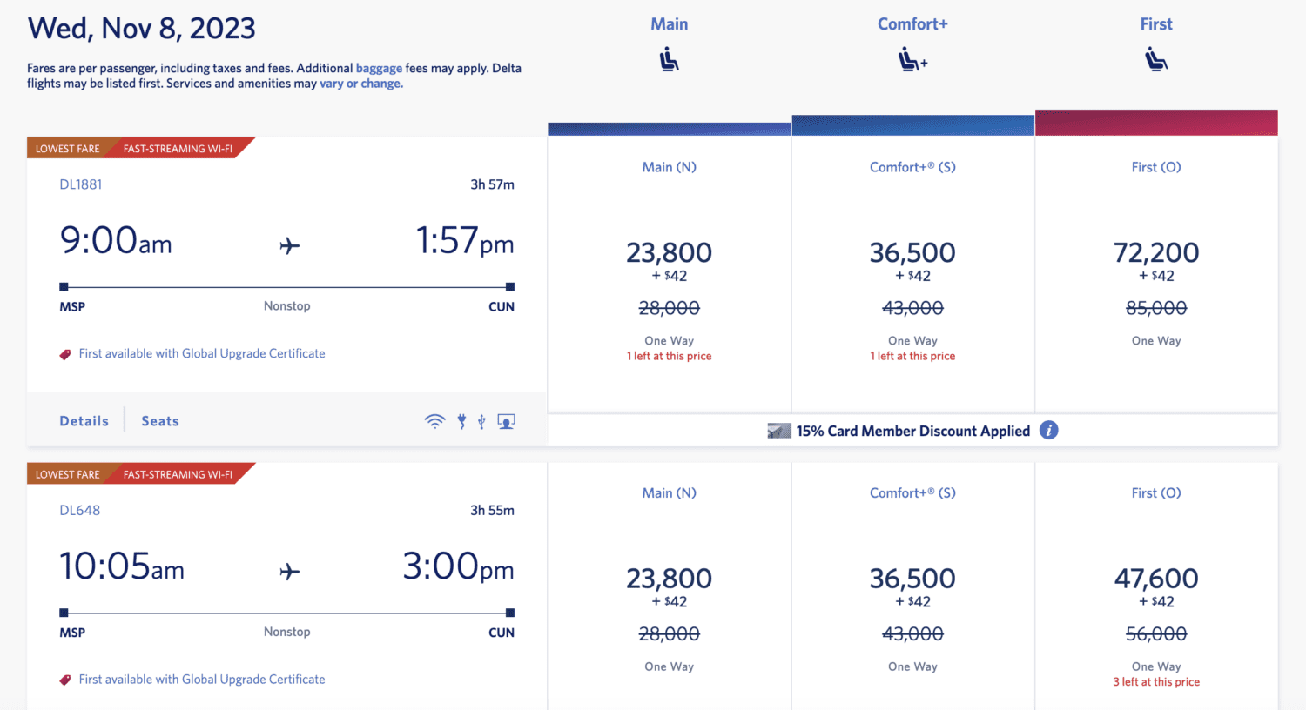Click the First cabin seat icon in header

click(x=1156, y=59)
